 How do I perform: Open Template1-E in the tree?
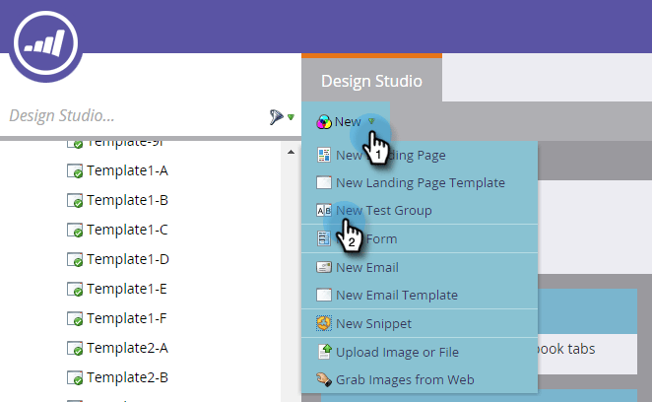[x=127, y=289]
